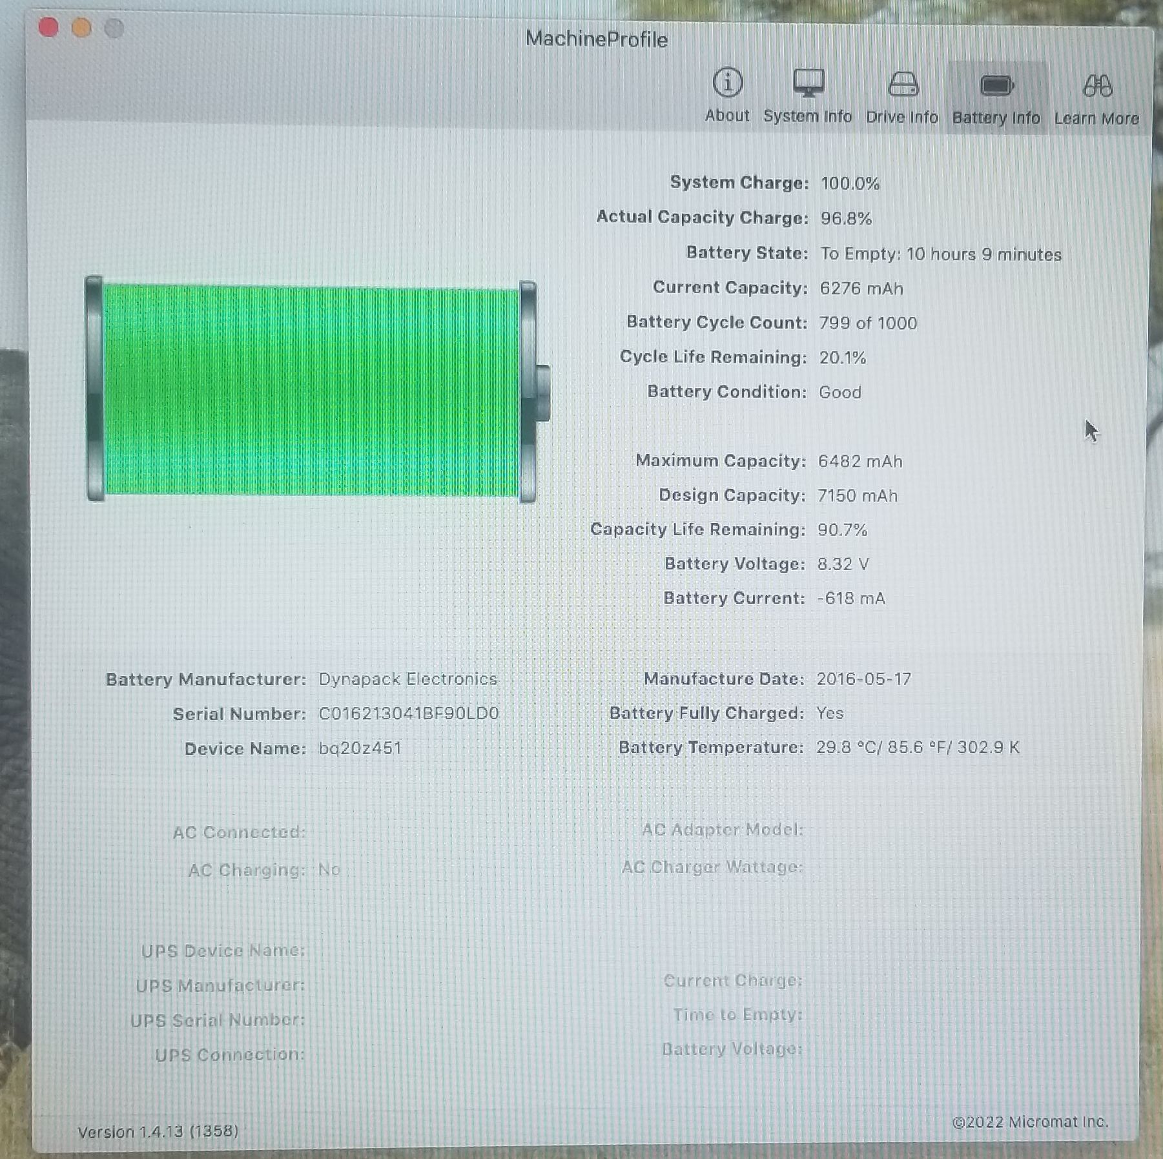Select the Battery Info toolbar icon
This screenshot has height=1159, width=1163.
(x=996, y=97)
